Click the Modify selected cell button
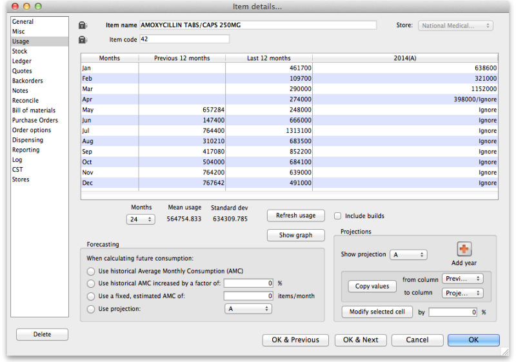This screenshot has height=362, width=516. pos(377,312)
